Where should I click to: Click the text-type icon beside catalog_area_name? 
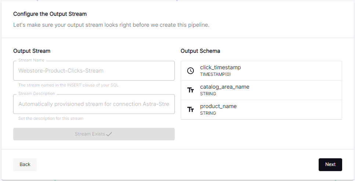point(191,90)
